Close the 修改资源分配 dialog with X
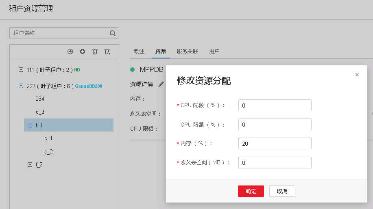 click(x=357, y=75)
